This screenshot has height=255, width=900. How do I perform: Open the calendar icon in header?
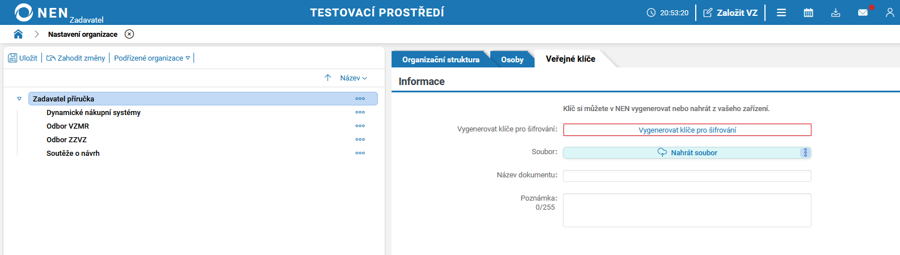(x=809, y=12)
